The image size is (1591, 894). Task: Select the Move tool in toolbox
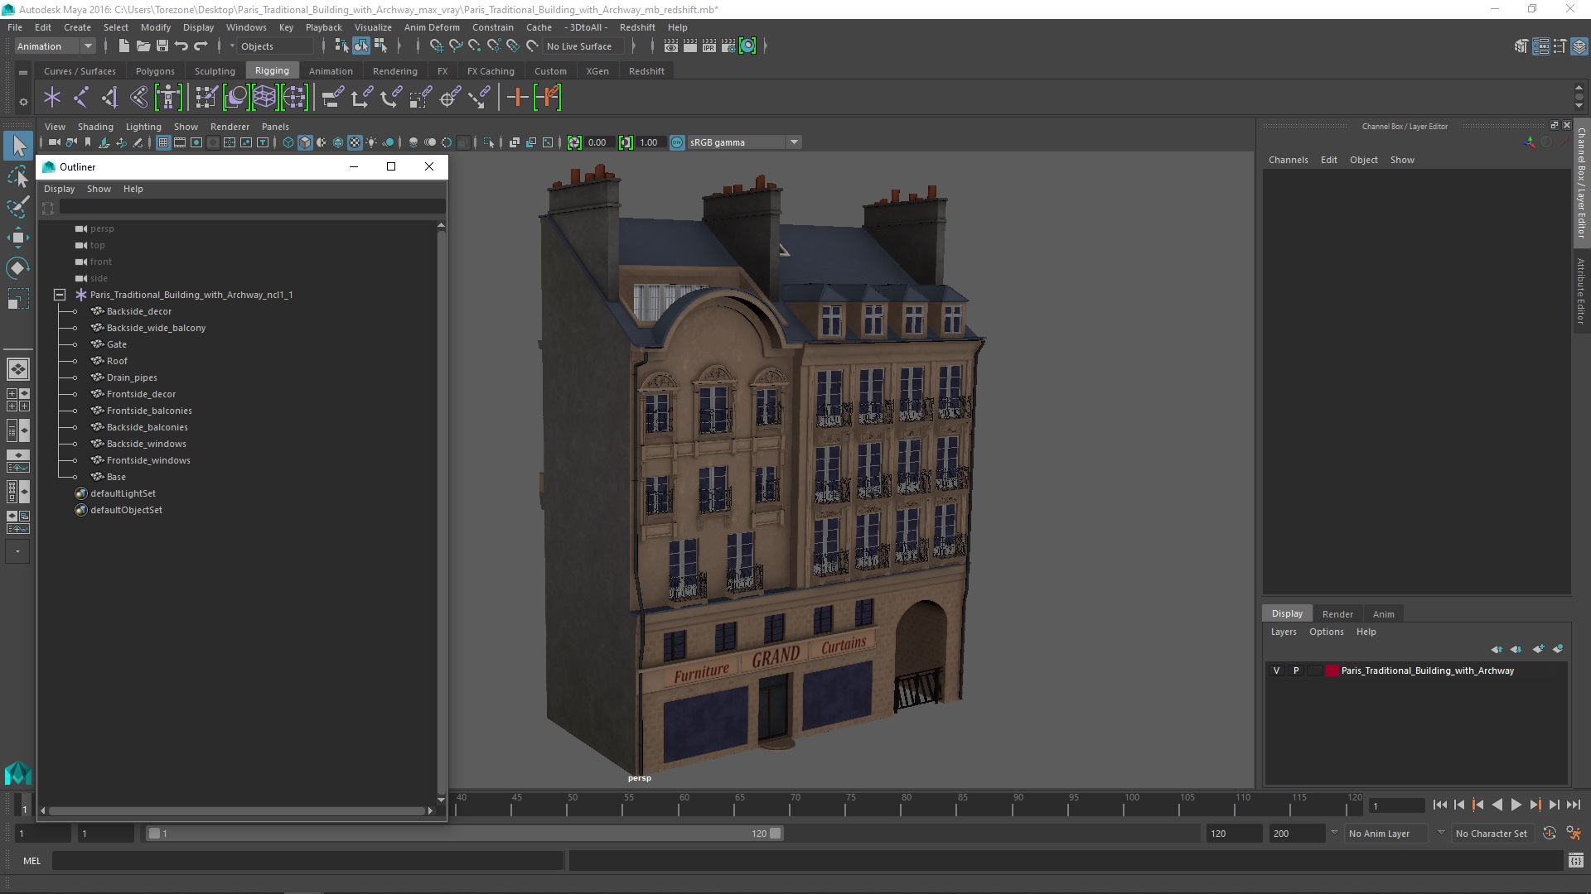coord(17,238)
